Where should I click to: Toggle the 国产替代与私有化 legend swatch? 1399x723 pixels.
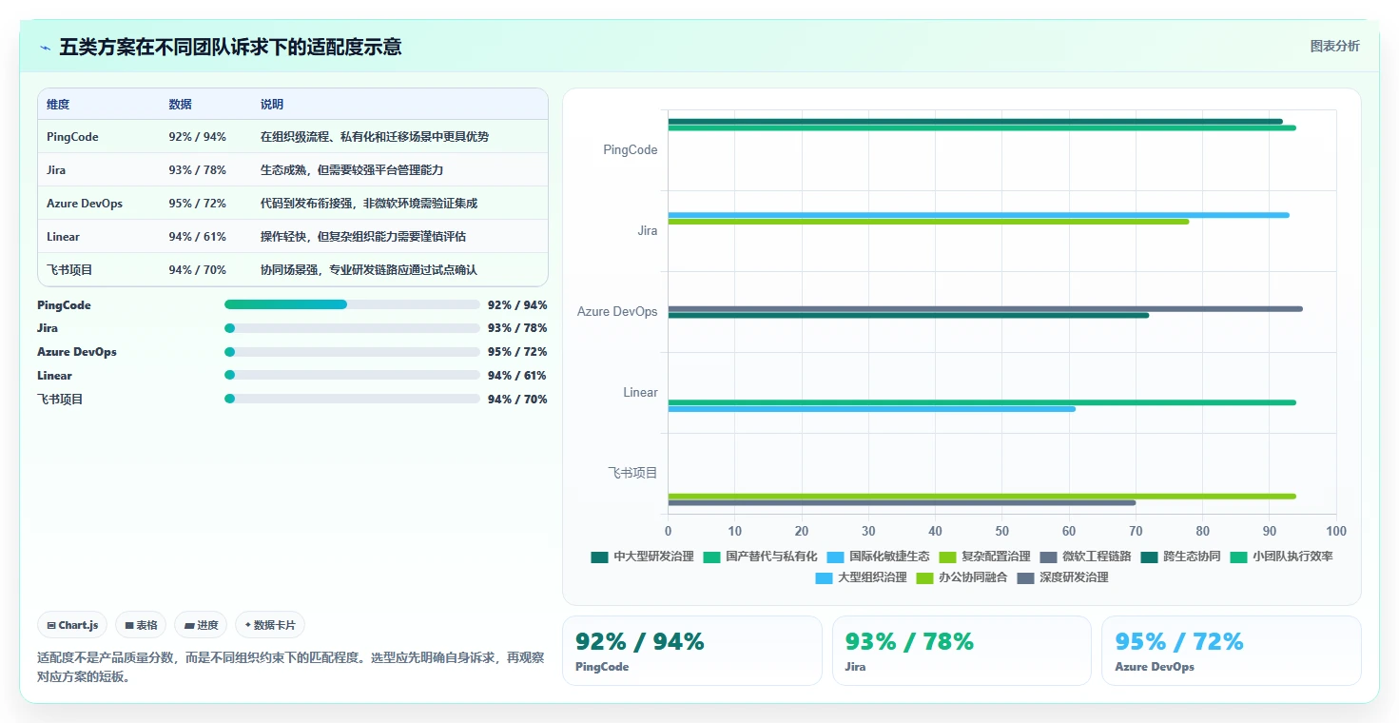[x=711, y=557]
